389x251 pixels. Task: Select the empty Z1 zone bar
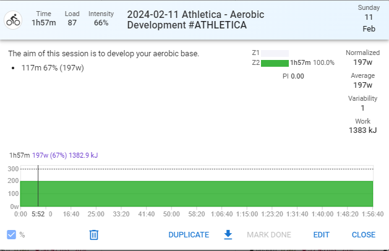point(275,53)
